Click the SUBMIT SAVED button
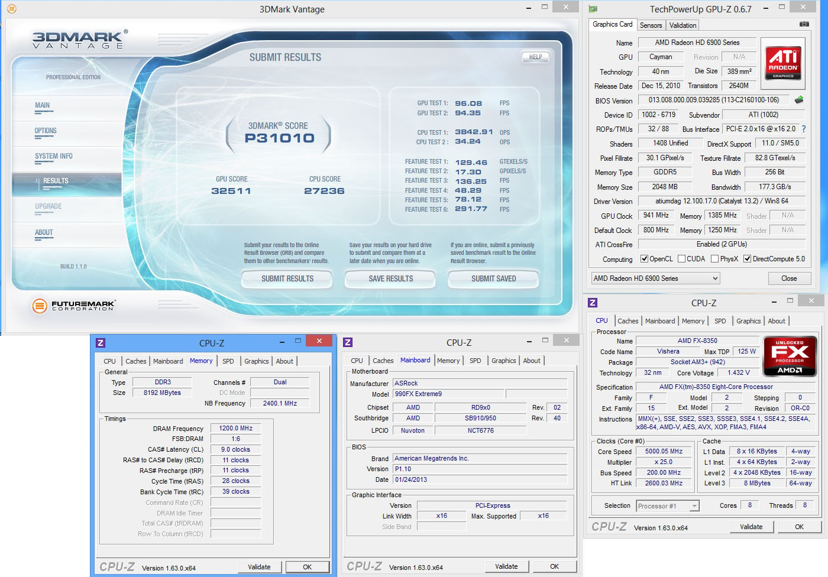This screenshot has width=828, height=577. tap(494, 279)
